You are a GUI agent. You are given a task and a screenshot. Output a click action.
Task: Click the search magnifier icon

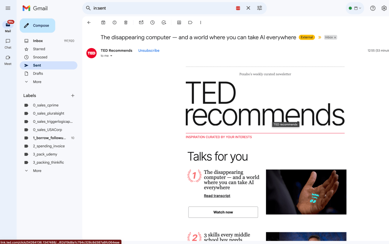click(x=88, y=8)
